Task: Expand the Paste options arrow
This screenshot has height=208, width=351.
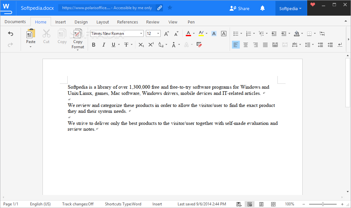Action: (31, 47)
